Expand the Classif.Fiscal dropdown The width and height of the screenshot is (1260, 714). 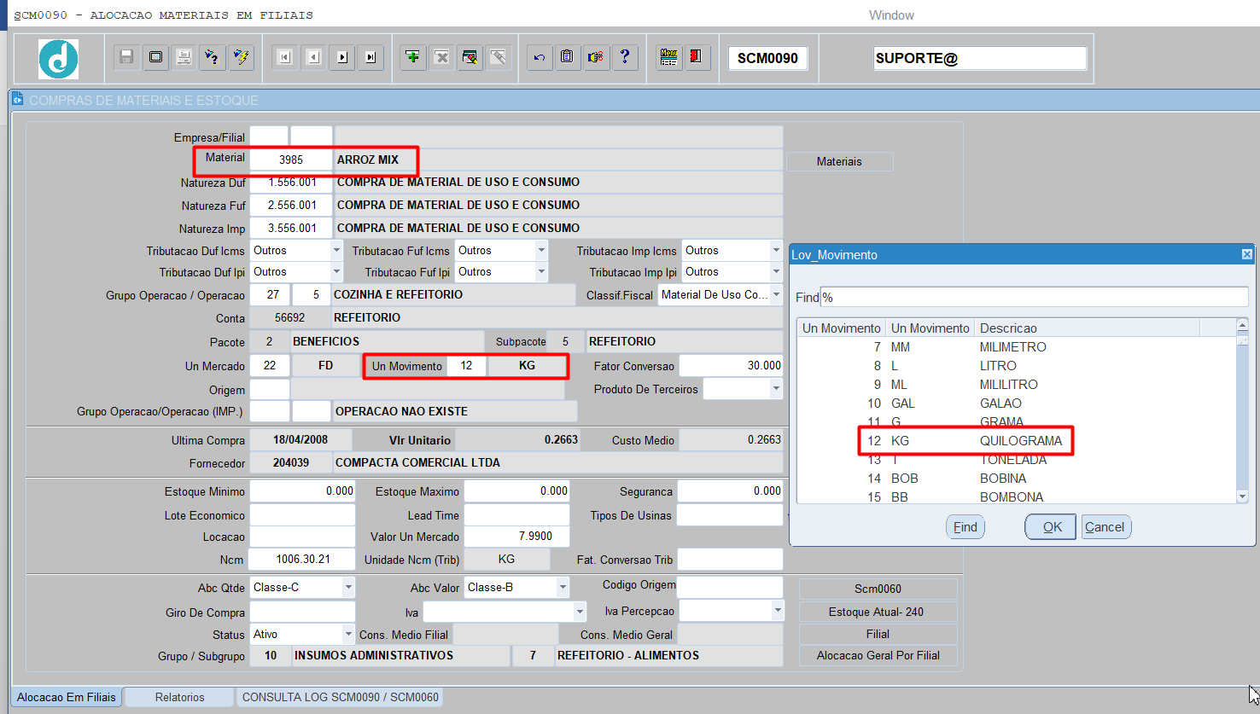tap(776, 294)
